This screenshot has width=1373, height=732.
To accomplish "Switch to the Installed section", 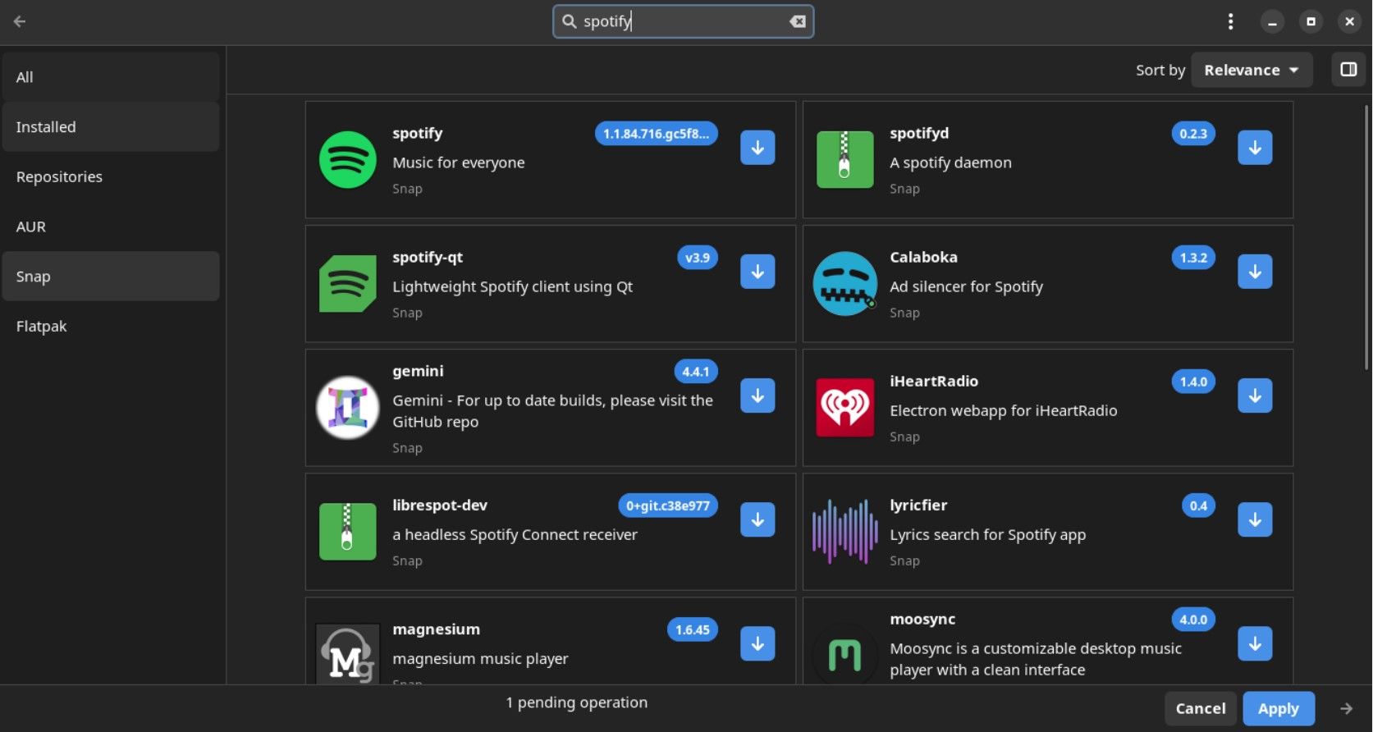I will pos(111,127).
